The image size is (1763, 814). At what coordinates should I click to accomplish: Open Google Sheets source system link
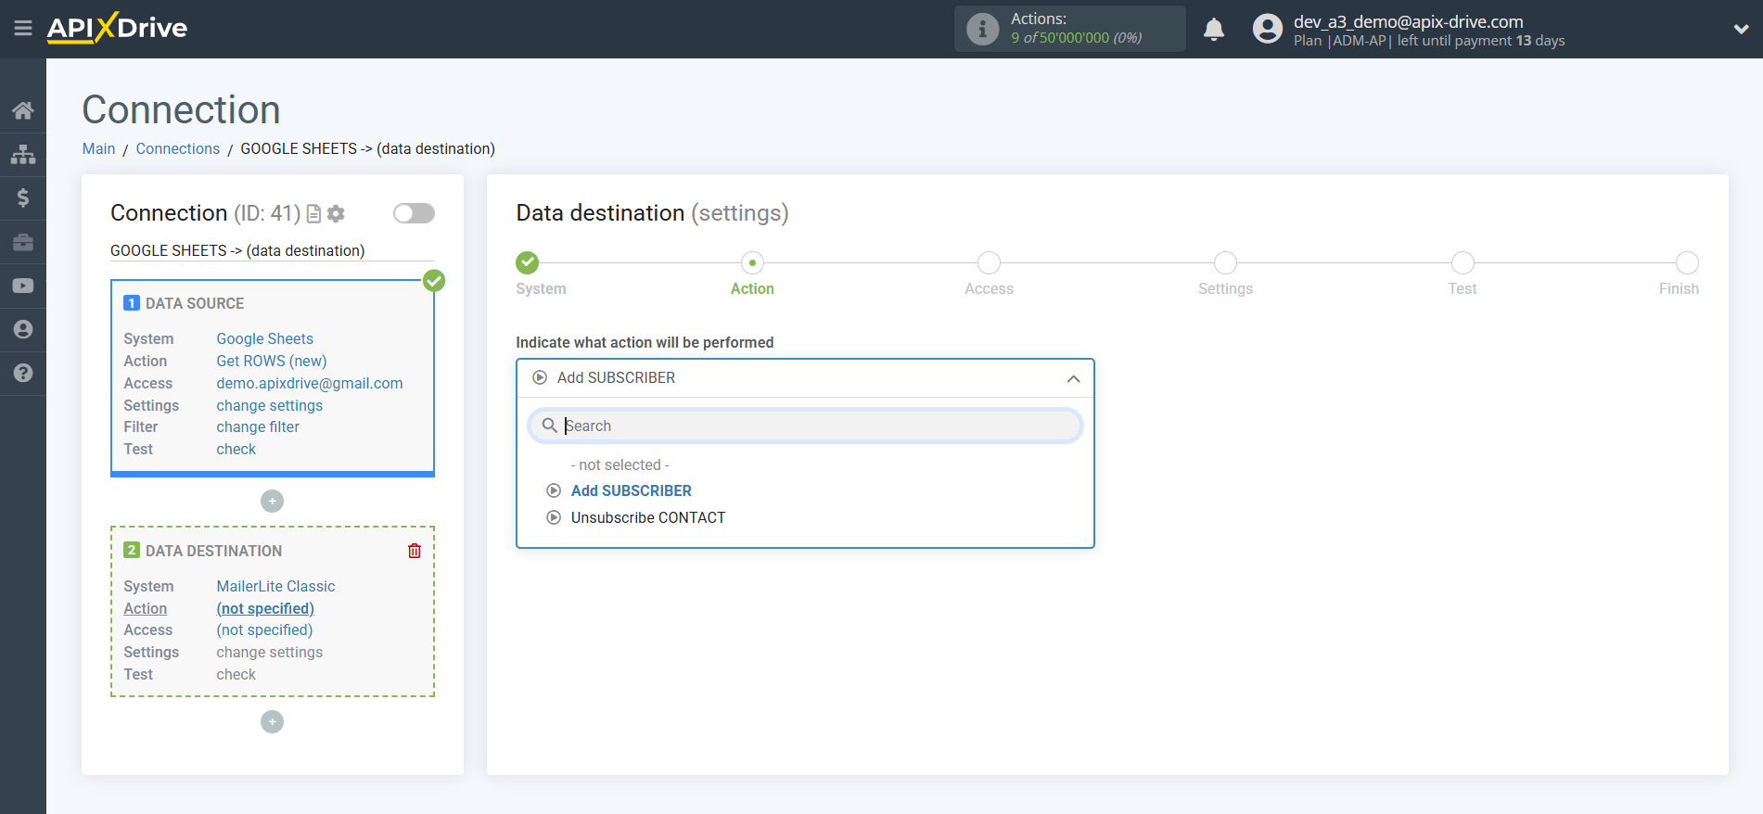tap(264, 338)
